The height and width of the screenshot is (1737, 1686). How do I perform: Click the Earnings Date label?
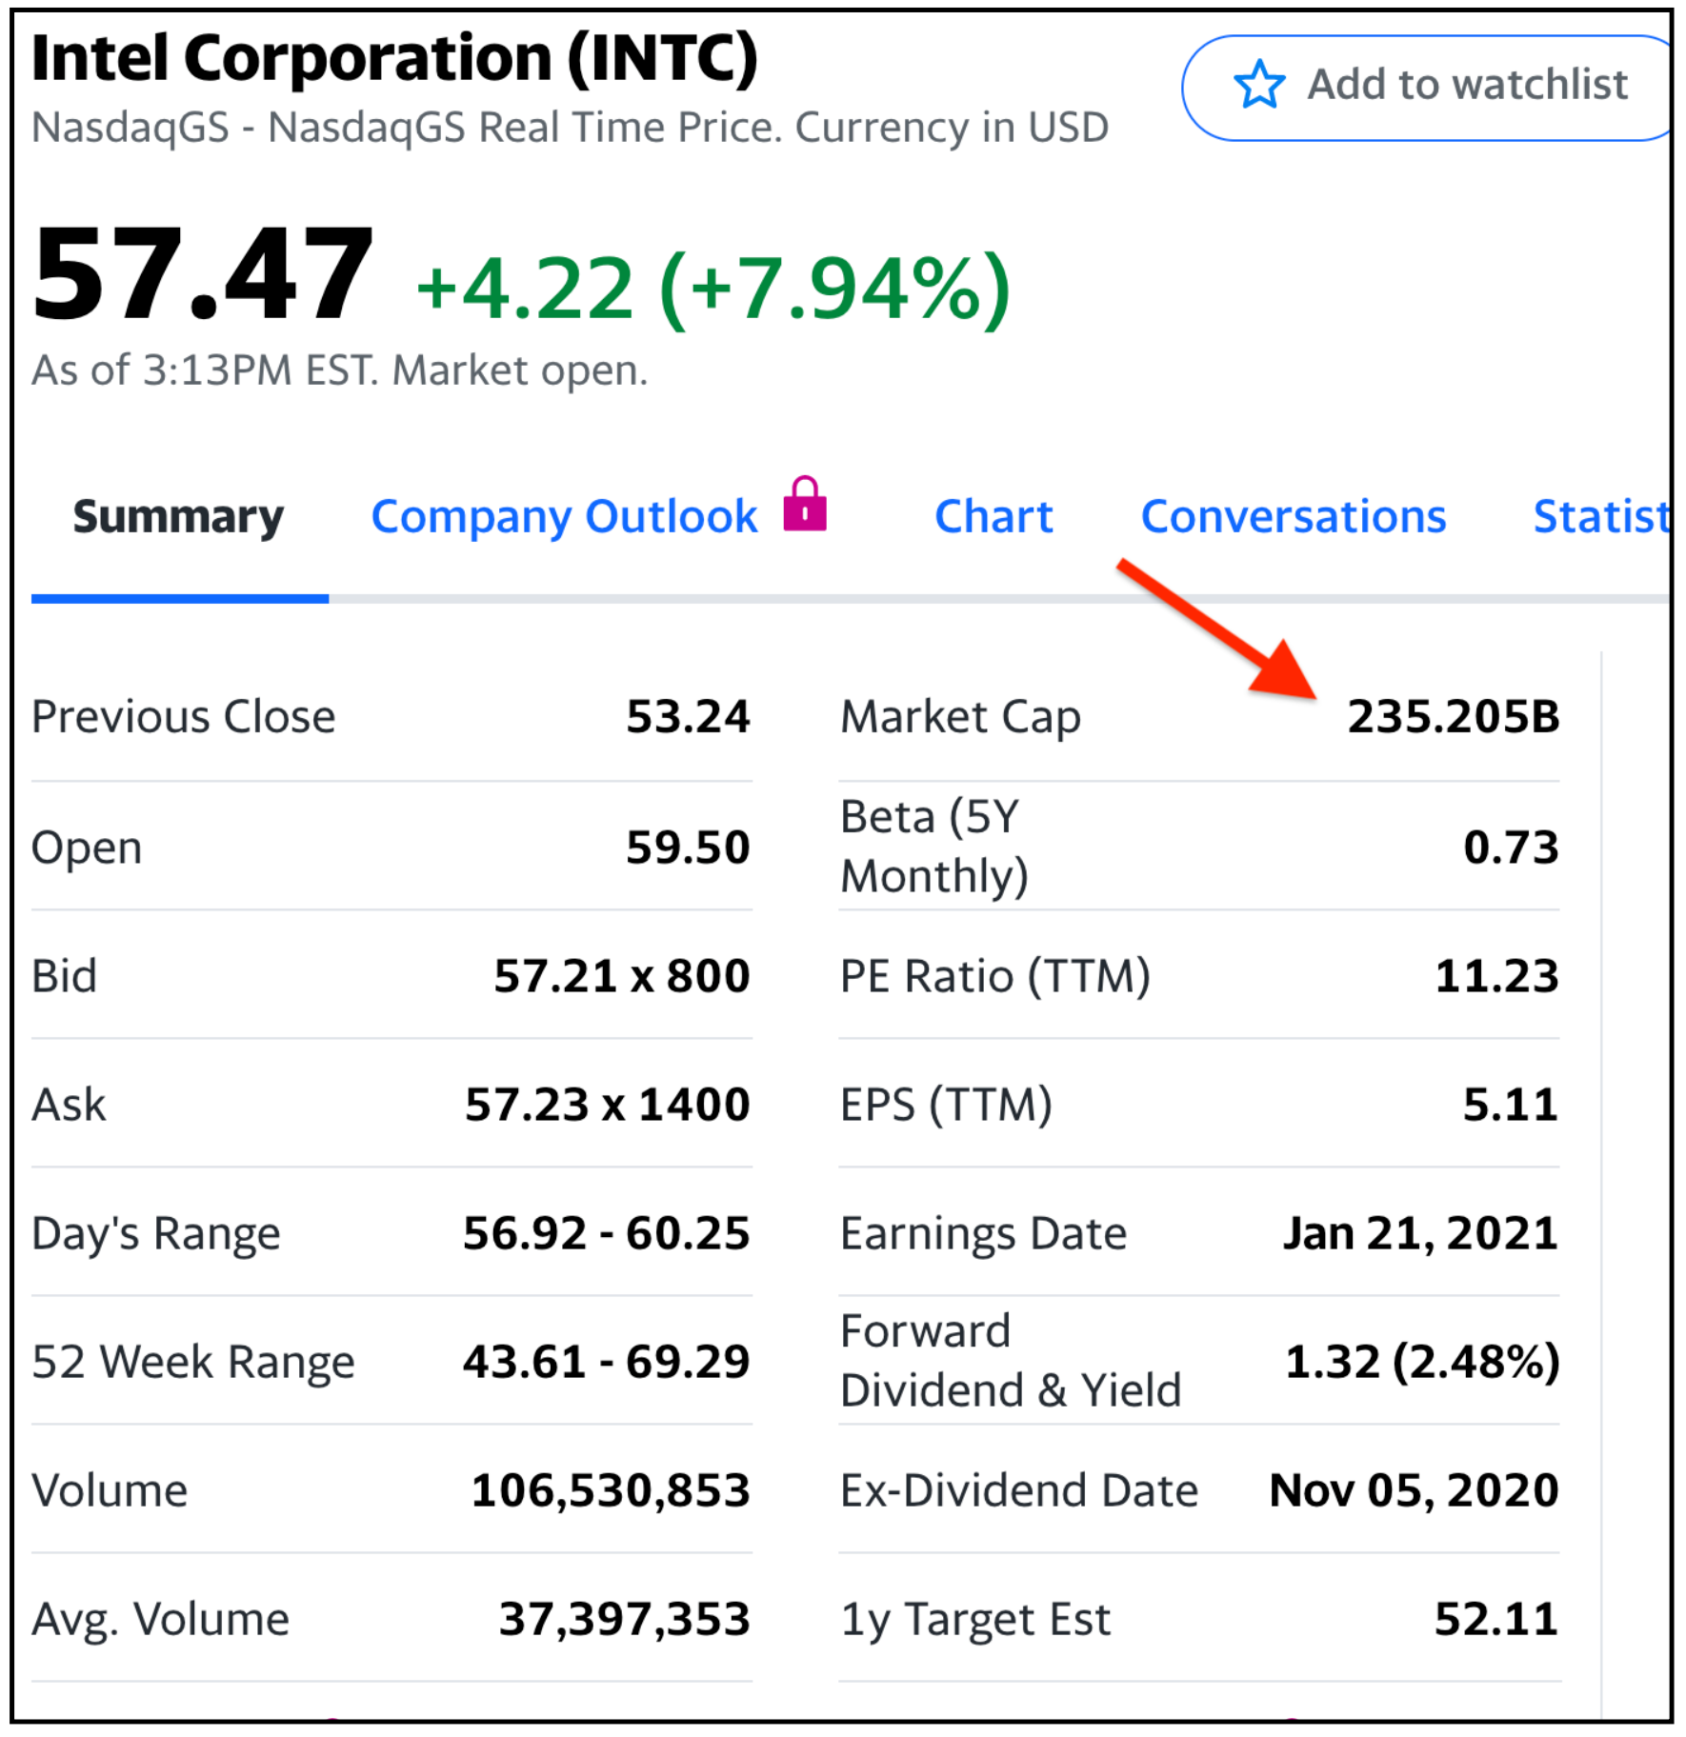click(x=983, y=1234)
